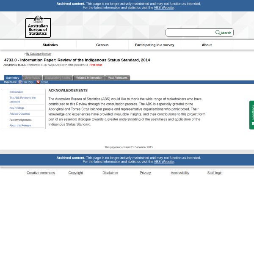The height and width of the screenshot is (254, 254).
Task: Go to By Catalogue Number breadcrumb
Action: 39,54
